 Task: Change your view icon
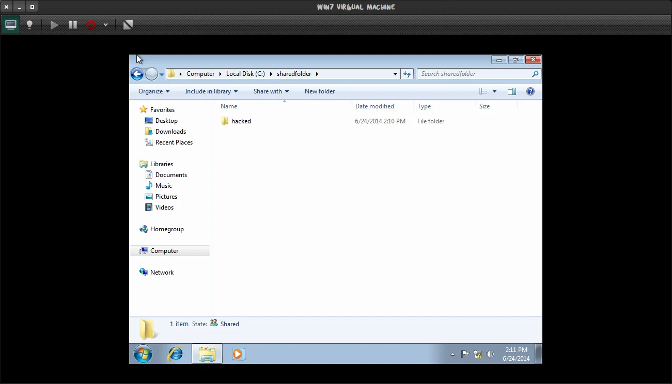483,91
